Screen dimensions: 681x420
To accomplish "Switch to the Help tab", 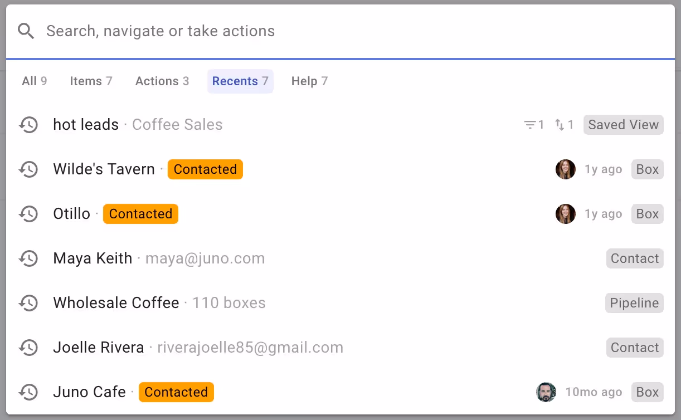I will coord(309,81).
